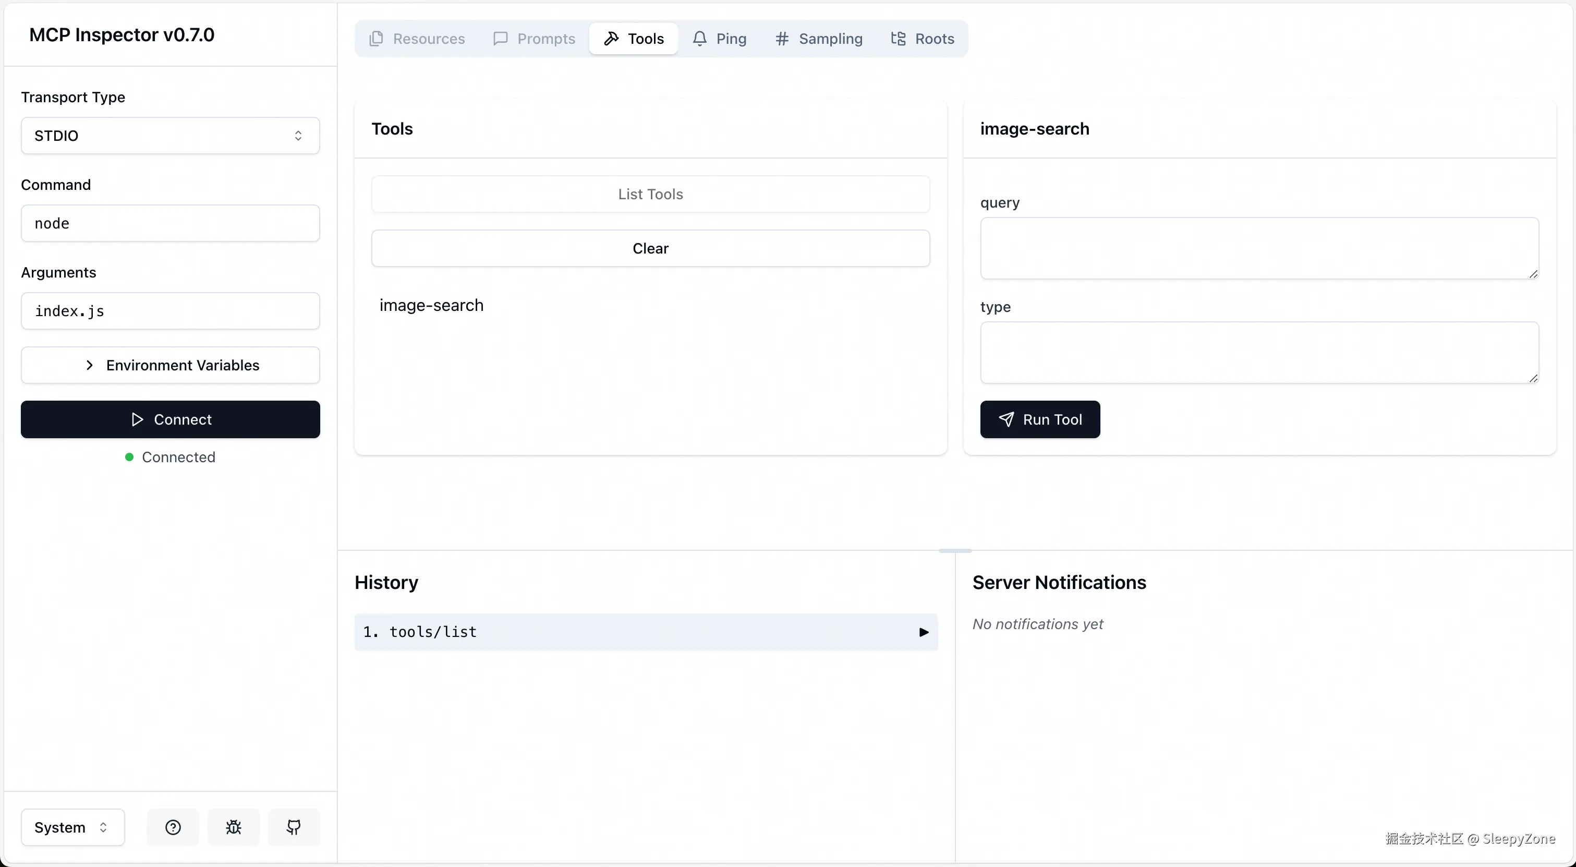Click the help question-mark icon
The height and width of the screenshot is (867, 1576).
click(173, 827)
